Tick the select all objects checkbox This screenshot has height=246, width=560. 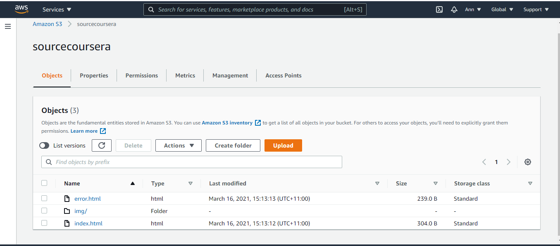44,183
